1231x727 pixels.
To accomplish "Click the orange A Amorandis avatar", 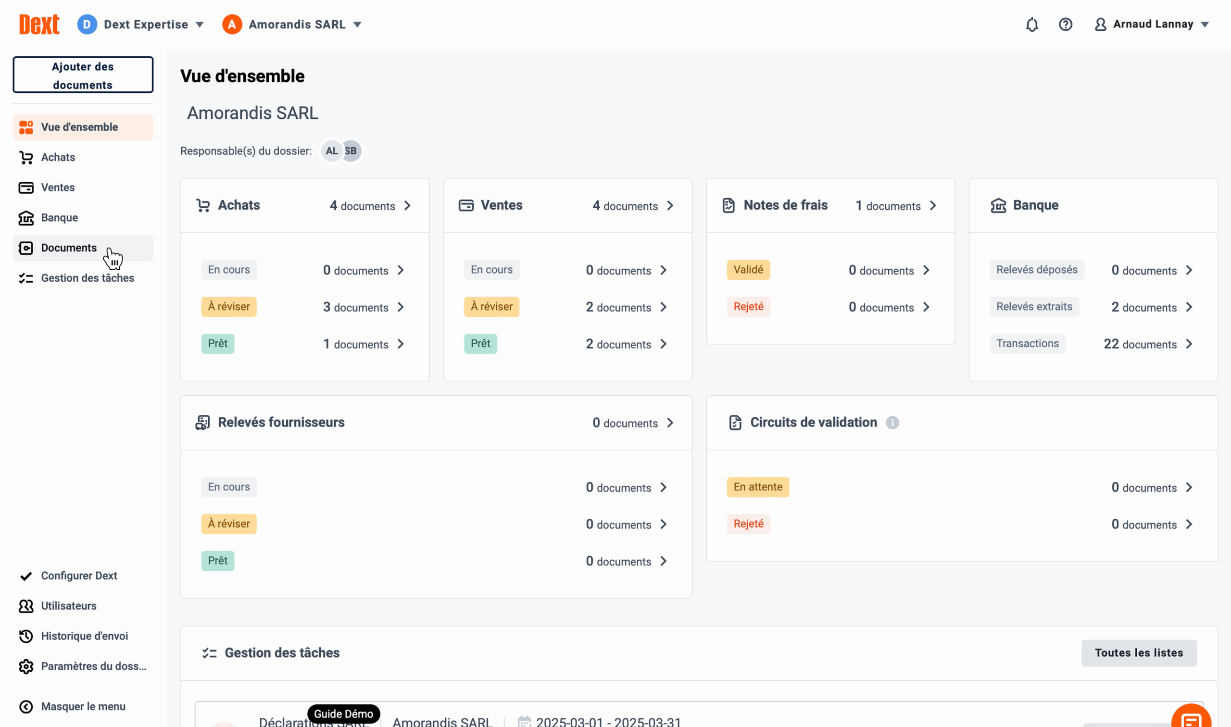I will click(232, 24).
